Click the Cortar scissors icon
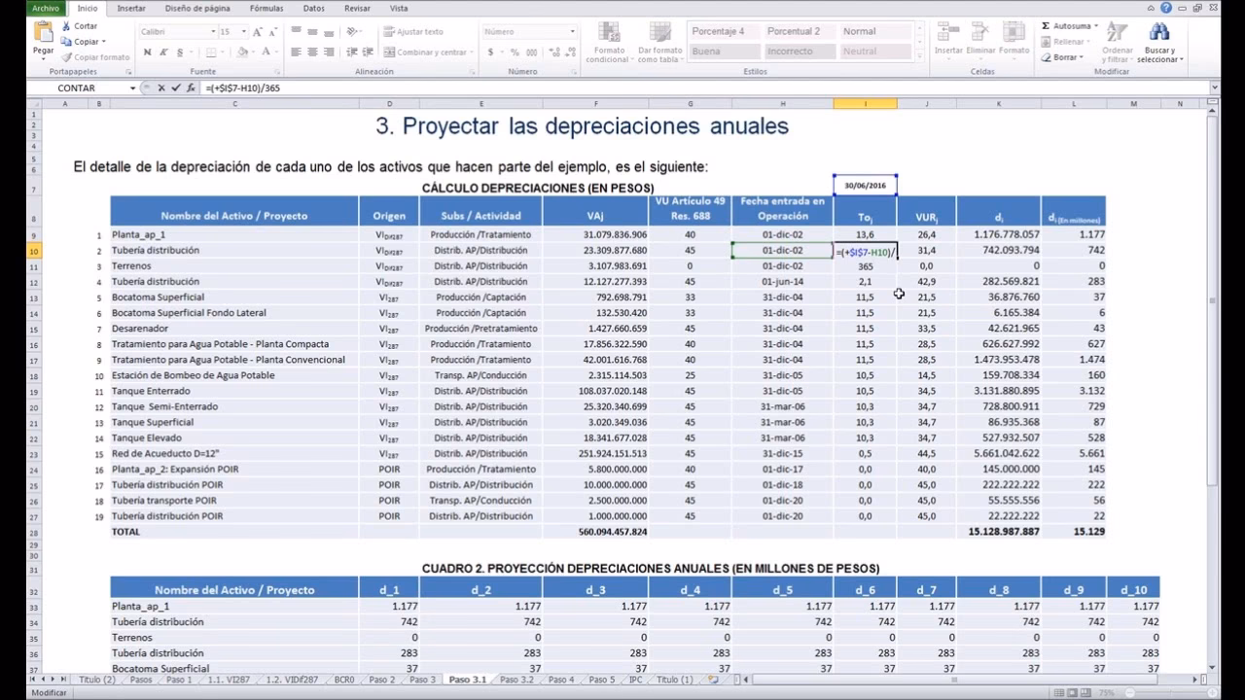This screenshot has width=1245, height=700. [66, 26]
